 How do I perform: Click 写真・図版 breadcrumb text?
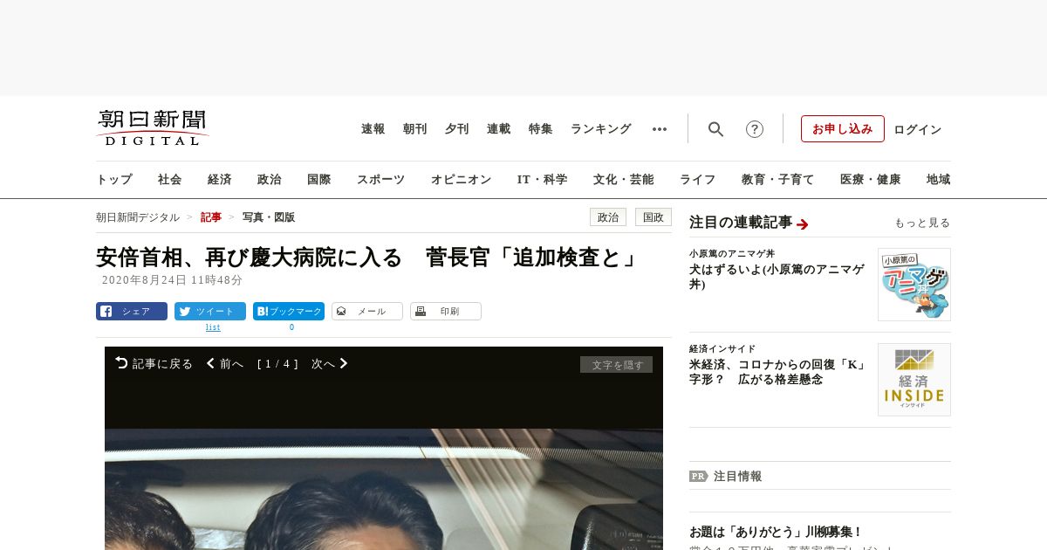pos(269,217)
